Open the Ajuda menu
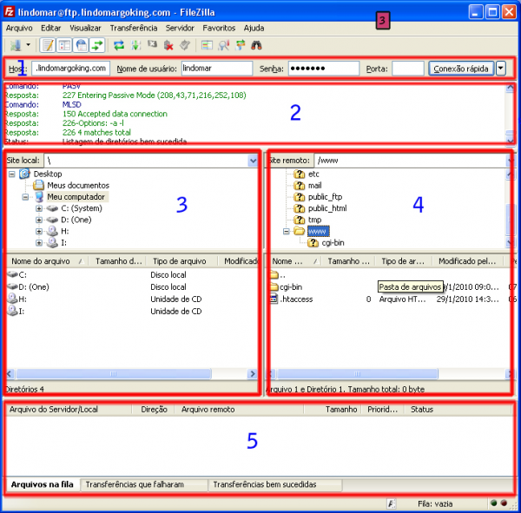The width and height of the screenshot is (521, 513). pos(254,29)
